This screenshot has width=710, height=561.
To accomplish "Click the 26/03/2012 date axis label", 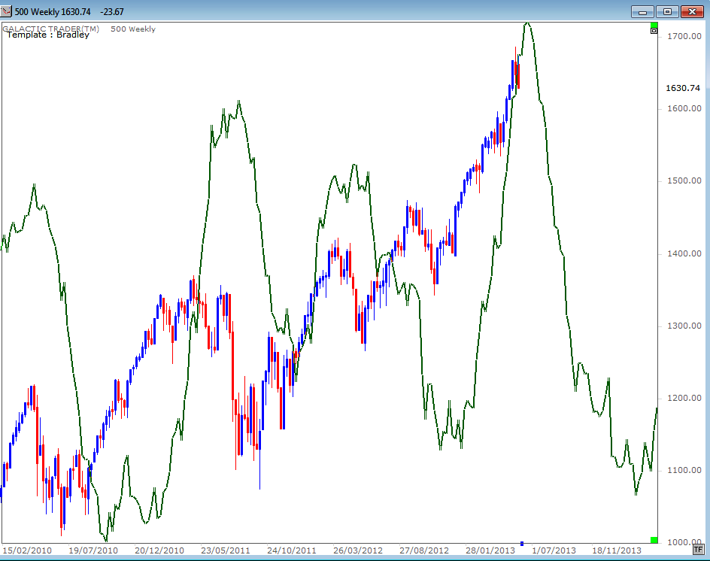I will coord(358,550).
